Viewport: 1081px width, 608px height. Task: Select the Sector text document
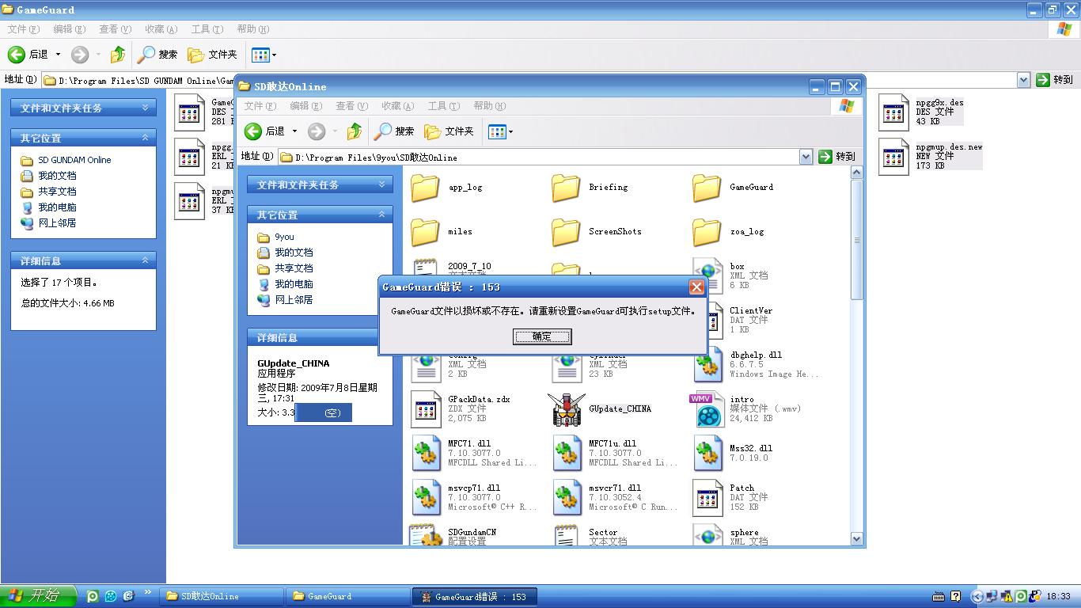coord(566,535)
